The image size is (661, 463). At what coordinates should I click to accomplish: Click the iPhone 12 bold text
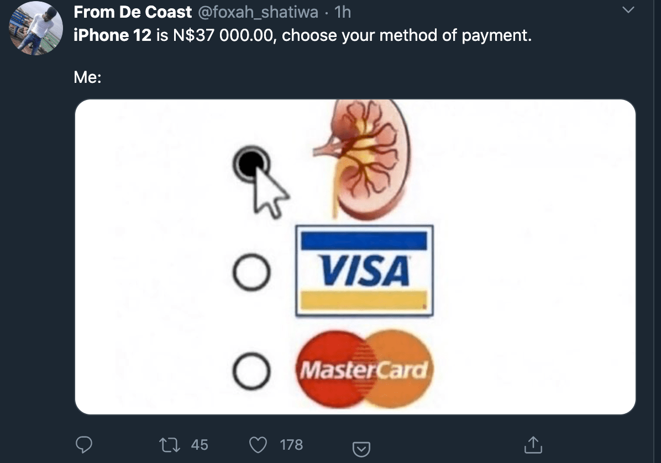point(112,35)
